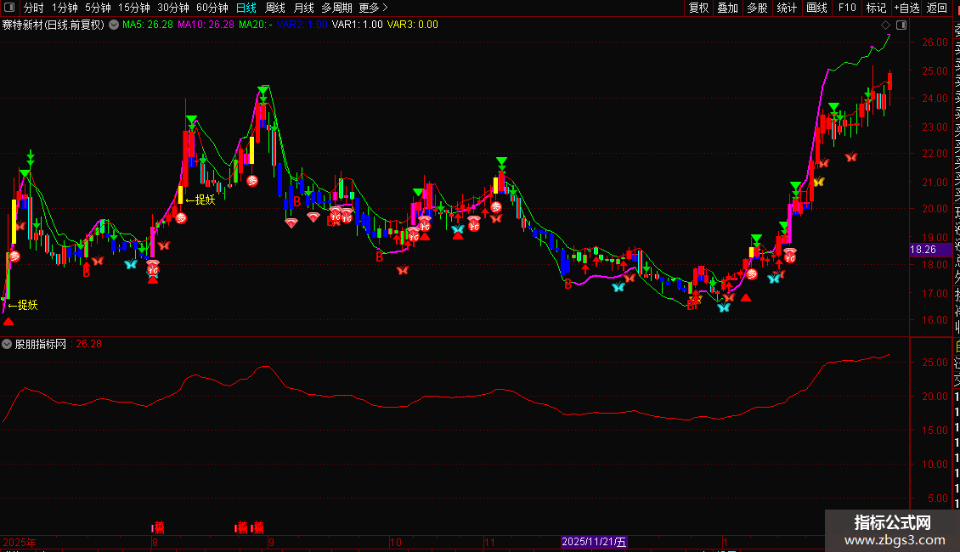Click the 2025/11/21 date marker on timeline
This screenshot has height=552, width=960.
tap(595, 542)
